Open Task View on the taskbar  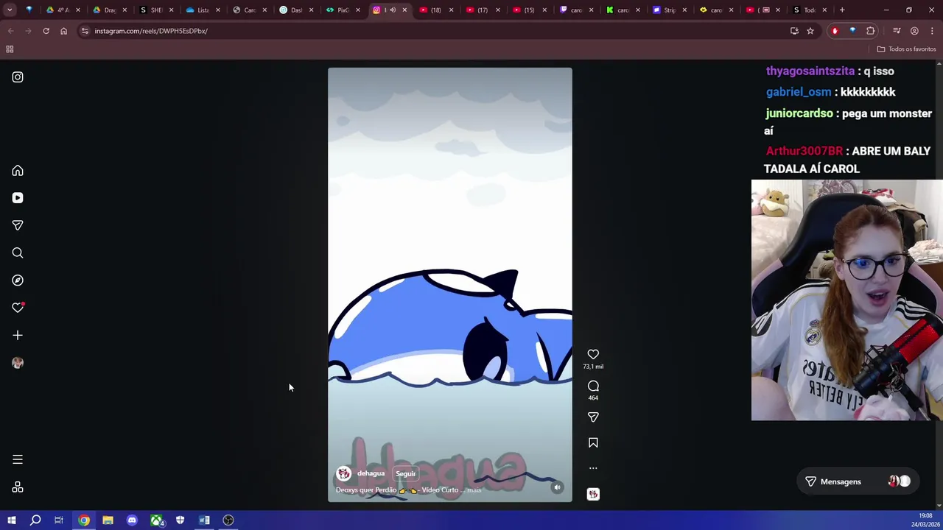coord(59,520)
